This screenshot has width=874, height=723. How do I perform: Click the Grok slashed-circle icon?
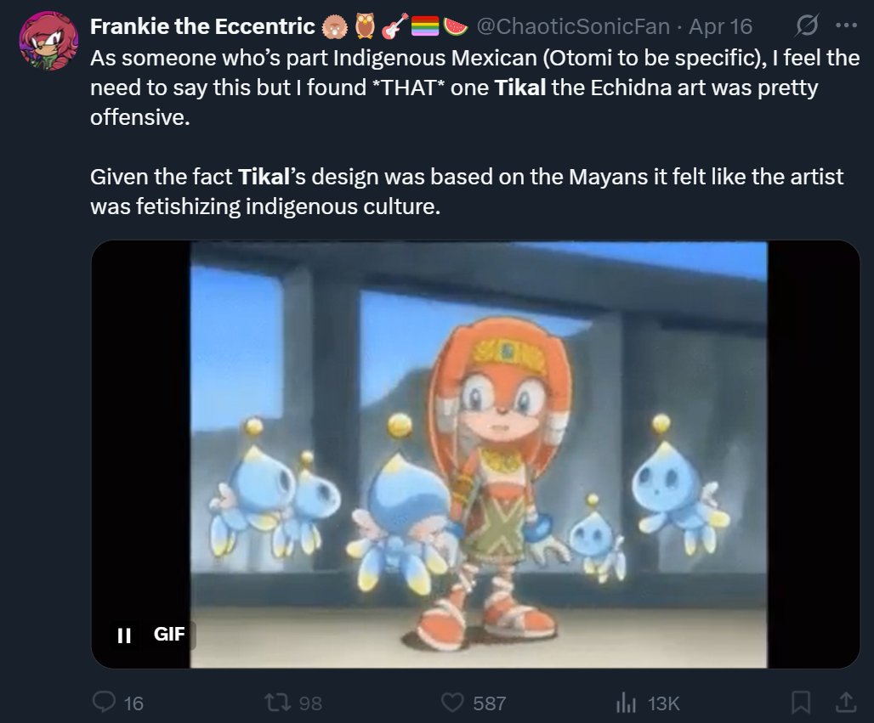[x=804, y=26]
